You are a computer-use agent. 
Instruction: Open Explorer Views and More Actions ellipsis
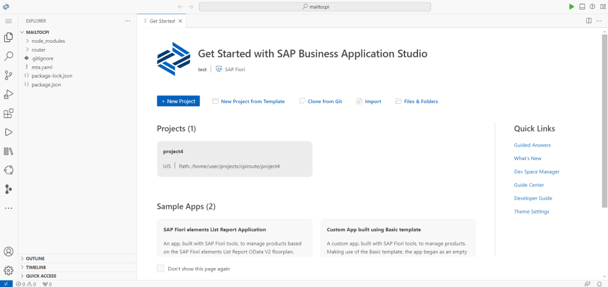128,21
